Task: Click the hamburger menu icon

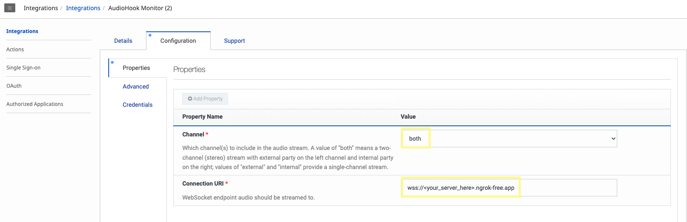Action: [10, 8]
